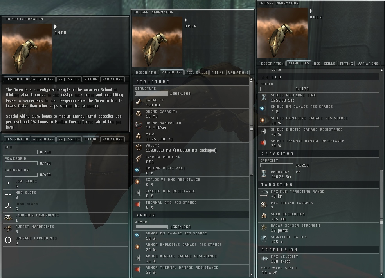Click the Launcher Hardpoints icon

point(8,218)
